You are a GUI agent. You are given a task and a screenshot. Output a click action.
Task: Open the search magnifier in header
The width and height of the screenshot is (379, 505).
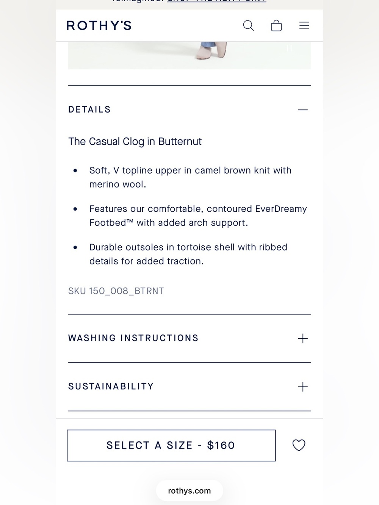coord(248,25)
